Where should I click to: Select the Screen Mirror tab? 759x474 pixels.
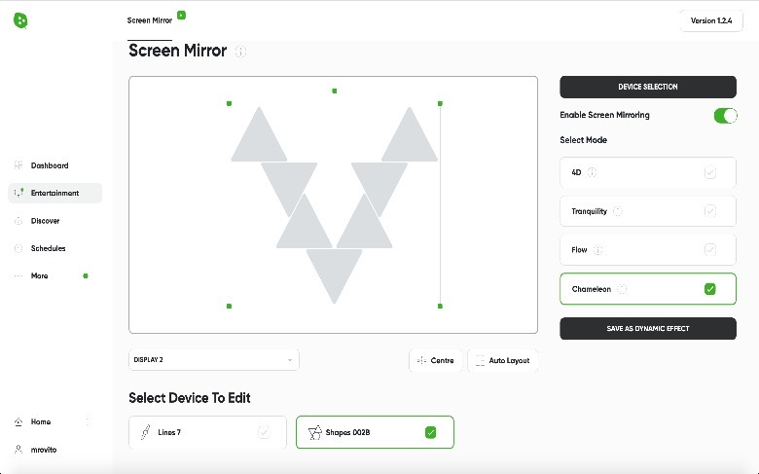pos(150,20)
